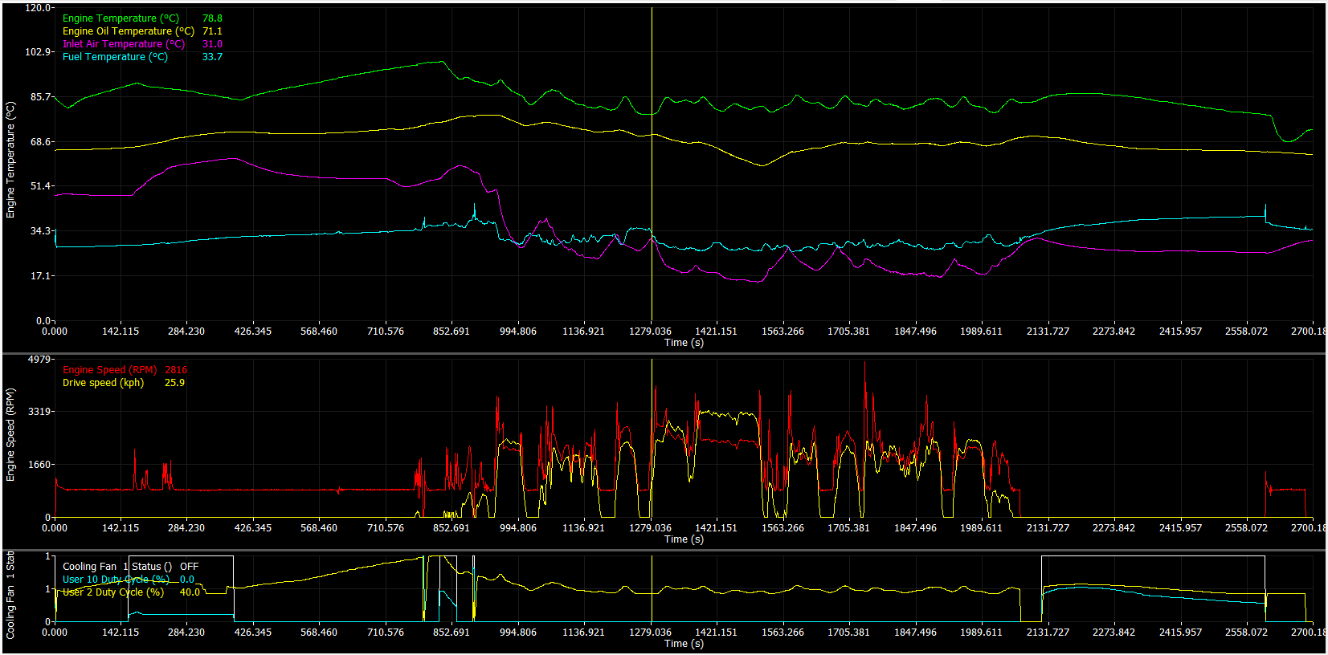Click the magenta Inlet Air Temperature legend label
This screenshot has width=1328, height=655.
coord(123,44)
